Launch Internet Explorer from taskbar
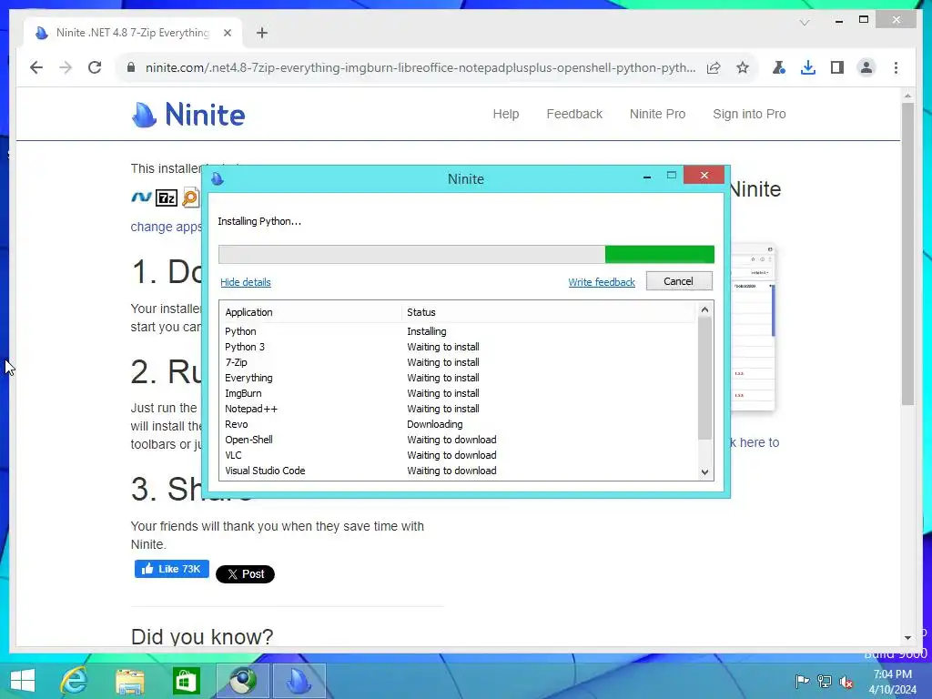Image resolution: width=932 pixels, height=699 pixels. pyautogui.click(x=74, y=681)
